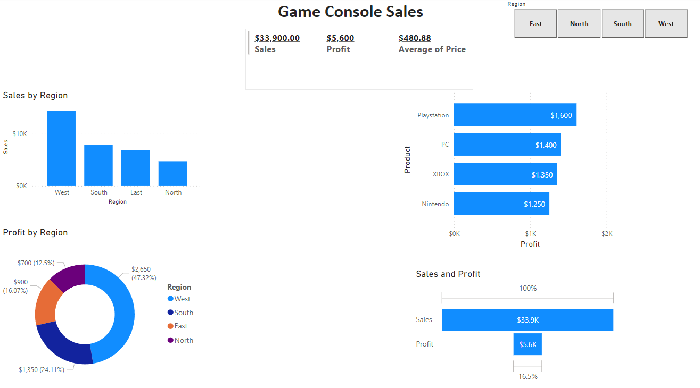Click the Profit value $5,600 in KPI card

coord(341,38)
